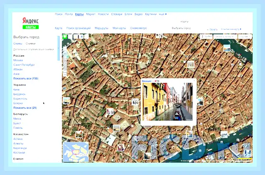Select the city Азов
The width and height of the screenshot is (265, 175).
[17, 74]
